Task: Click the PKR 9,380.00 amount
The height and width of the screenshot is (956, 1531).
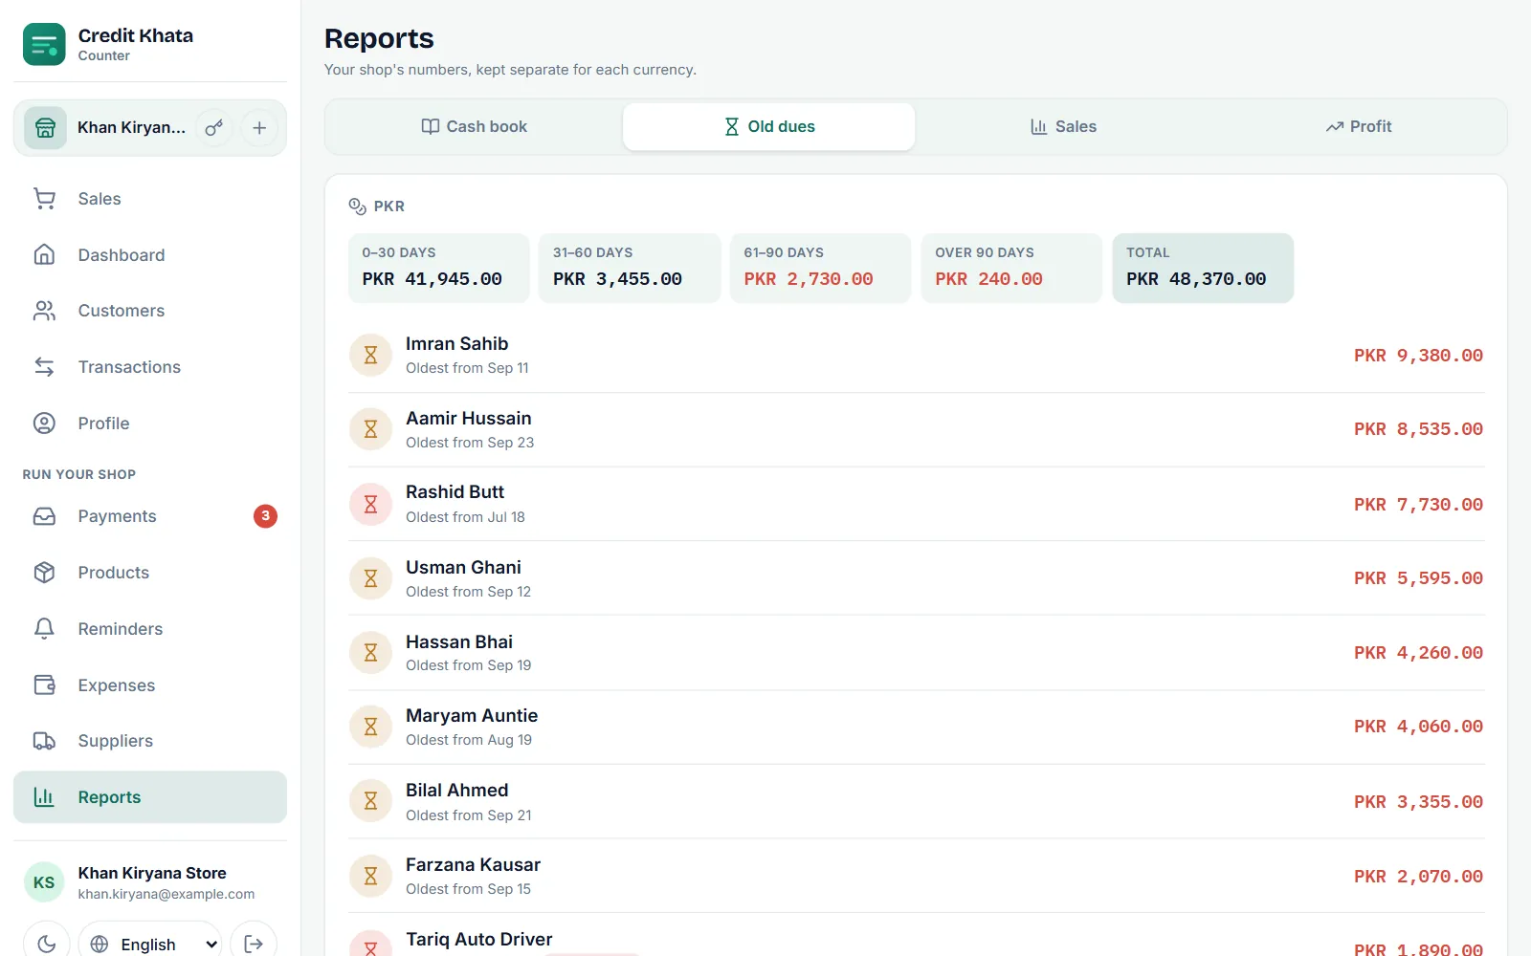Action: point(1418,356)
